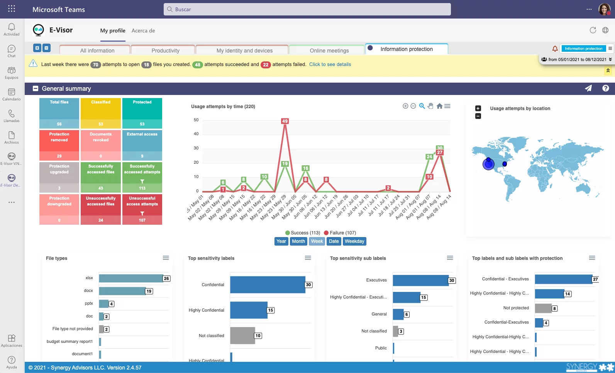
Task: Collapse all sections with minus button
Action: [x=46, y=48]
